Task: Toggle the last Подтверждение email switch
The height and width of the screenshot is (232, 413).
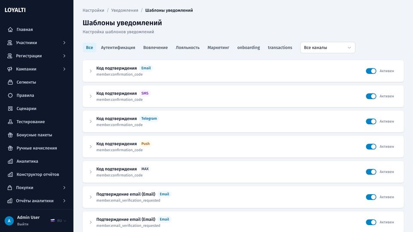Action: 371,222
